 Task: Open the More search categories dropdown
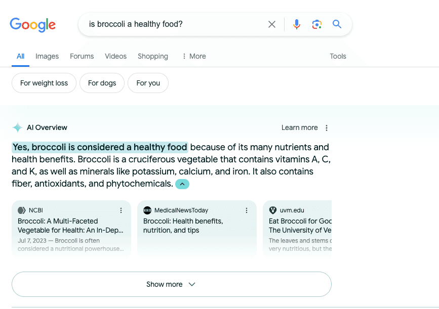tap(194, 56)
